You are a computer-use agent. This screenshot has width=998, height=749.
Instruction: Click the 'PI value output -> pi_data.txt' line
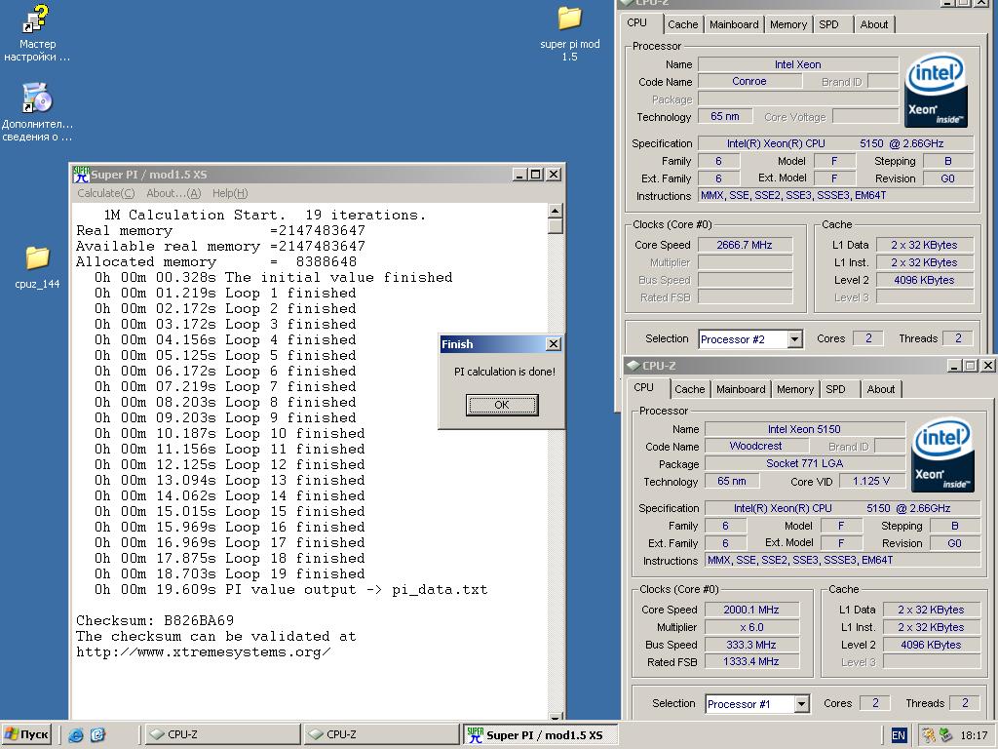click(x=290, y=589)
